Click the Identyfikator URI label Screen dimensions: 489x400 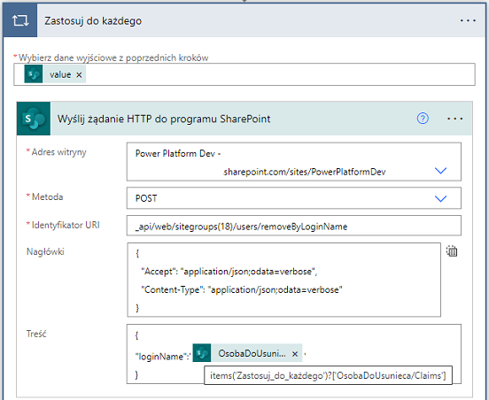tap(66, 225)
